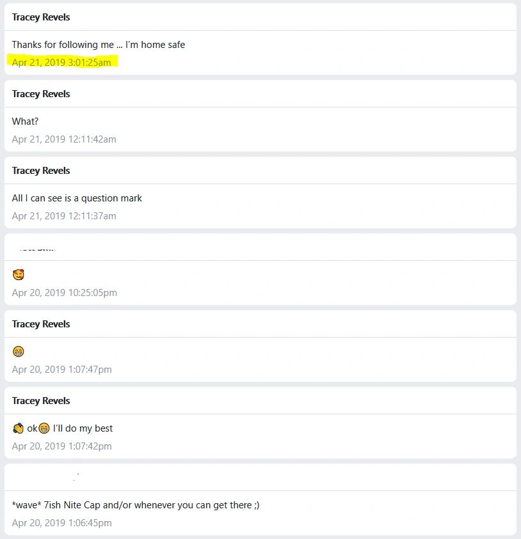Select the Apr 20, 2019 1:06:45pm timestamp
The width and height of the screenshot is (521, 539).
pyautogui.click(x=62, y=523)
